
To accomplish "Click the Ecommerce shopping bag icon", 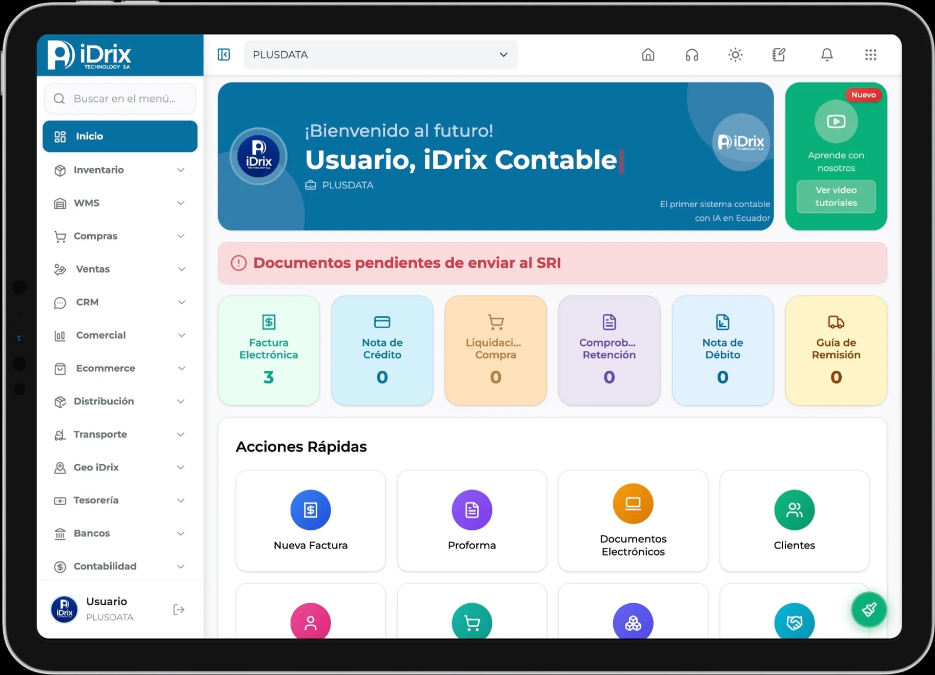I will tap(60, 369).
